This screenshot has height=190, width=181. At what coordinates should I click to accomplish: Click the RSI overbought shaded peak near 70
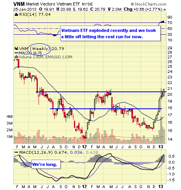[x=162, y=22]
